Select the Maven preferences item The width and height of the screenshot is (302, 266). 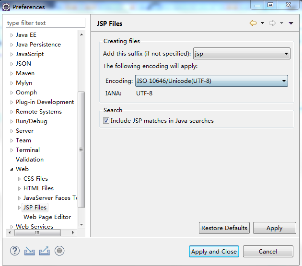25,73
